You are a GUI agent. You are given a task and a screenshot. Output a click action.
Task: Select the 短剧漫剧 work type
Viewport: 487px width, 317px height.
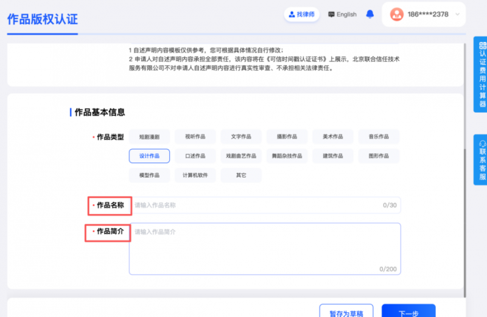(149, 137)
